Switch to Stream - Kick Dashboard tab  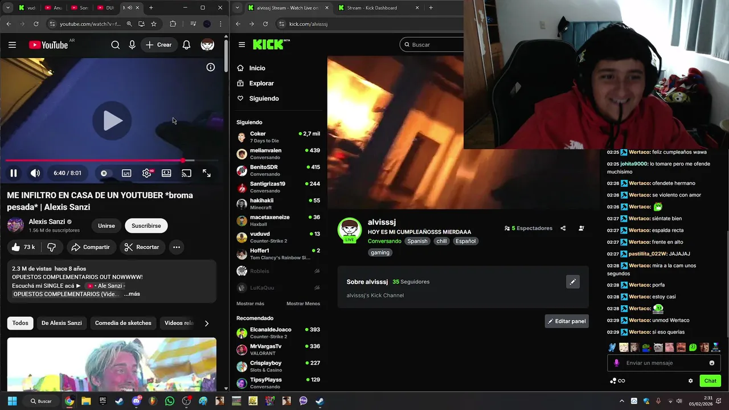coord(378,8)
